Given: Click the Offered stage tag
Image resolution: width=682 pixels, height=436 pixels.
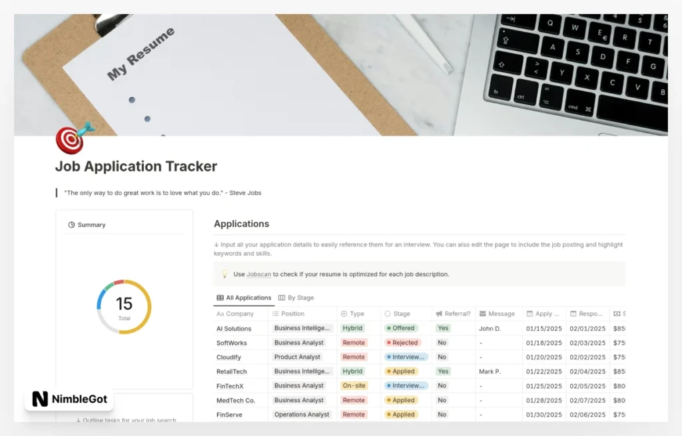Looking at the screenshot, I should 401,328.
